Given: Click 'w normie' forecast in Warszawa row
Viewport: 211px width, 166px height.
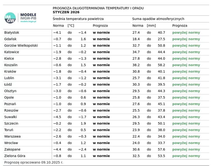Looking at the screenshot, I should [101, 136].
